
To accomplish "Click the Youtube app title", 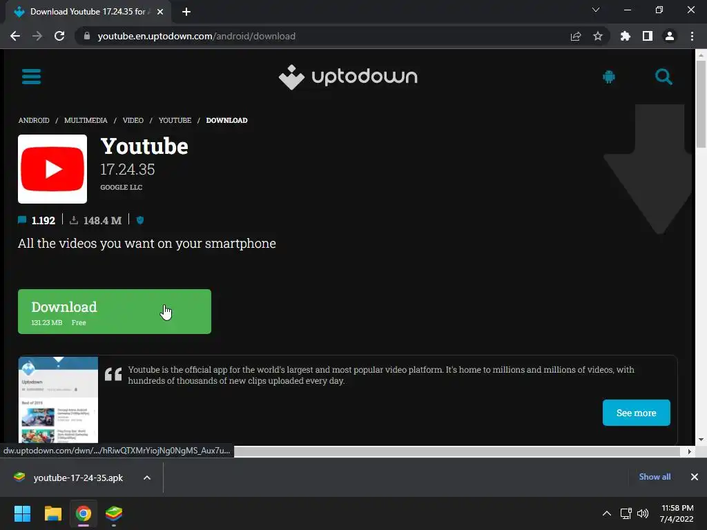I will click(x=144, y=146).
